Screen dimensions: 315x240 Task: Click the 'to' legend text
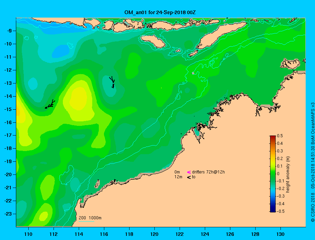tap(194, 177)
